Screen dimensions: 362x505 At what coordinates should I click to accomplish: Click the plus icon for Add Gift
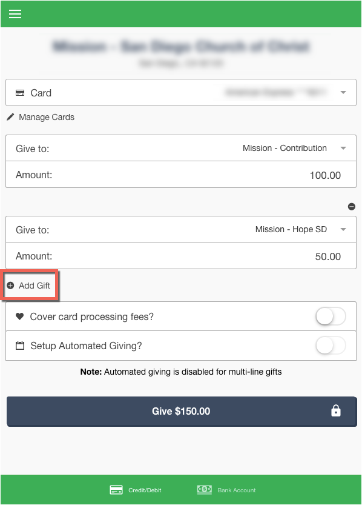11,286
